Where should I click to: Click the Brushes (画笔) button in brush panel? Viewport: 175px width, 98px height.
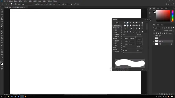tap(117, 23)
